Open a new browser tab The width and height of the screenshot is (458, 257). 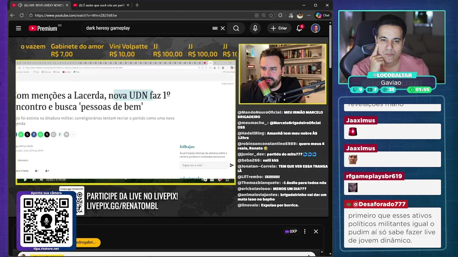click(x=137, y=5)
